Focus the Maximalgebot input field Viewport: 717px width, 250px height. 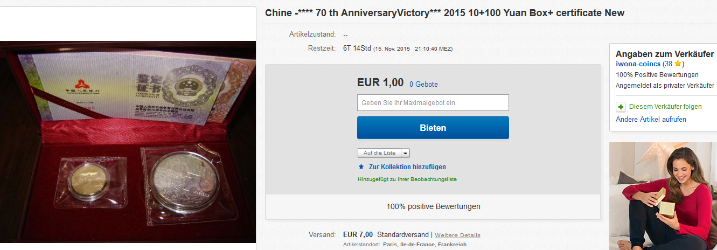pyautogui.click(x=433, y=102)
